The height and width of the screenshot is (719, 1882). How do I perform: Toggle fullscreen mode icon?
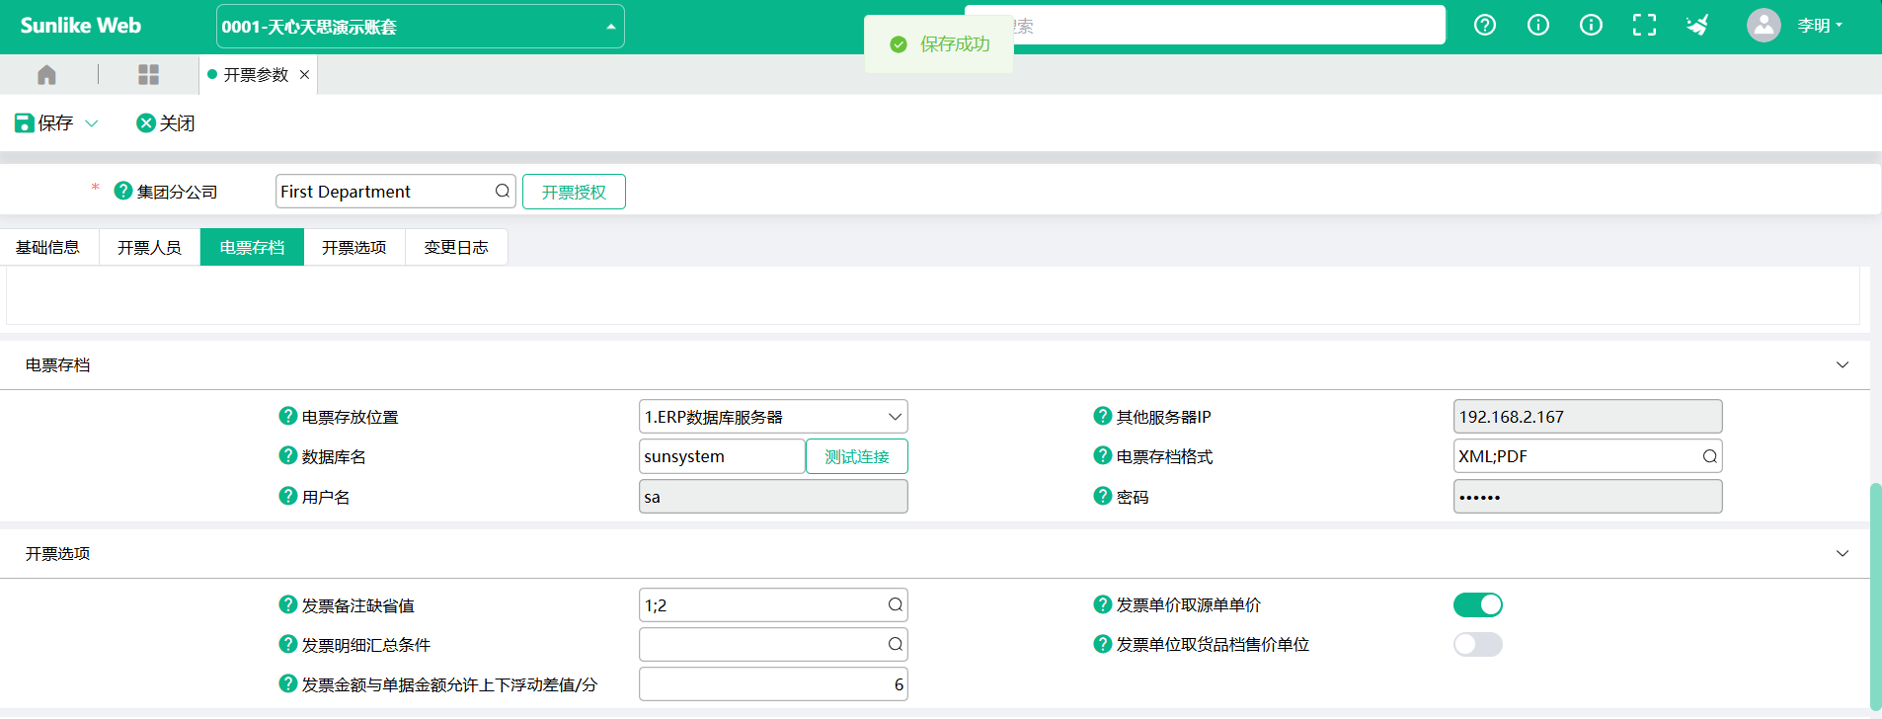tap(1644, 26)
